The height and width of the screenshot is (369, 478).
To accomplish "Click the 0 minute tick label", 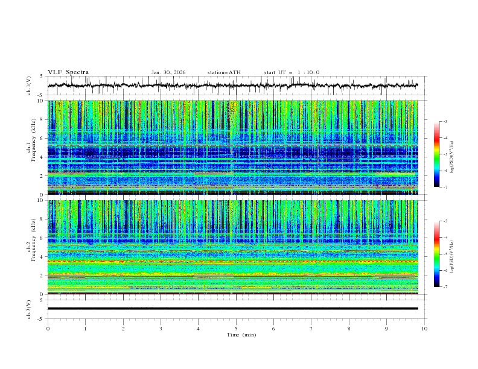I will click(x=48, y=329).
